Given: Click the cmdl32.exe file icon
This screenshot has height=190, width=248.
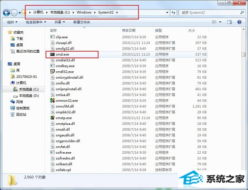Looking at the screenshot, I should tap(52, 72).
